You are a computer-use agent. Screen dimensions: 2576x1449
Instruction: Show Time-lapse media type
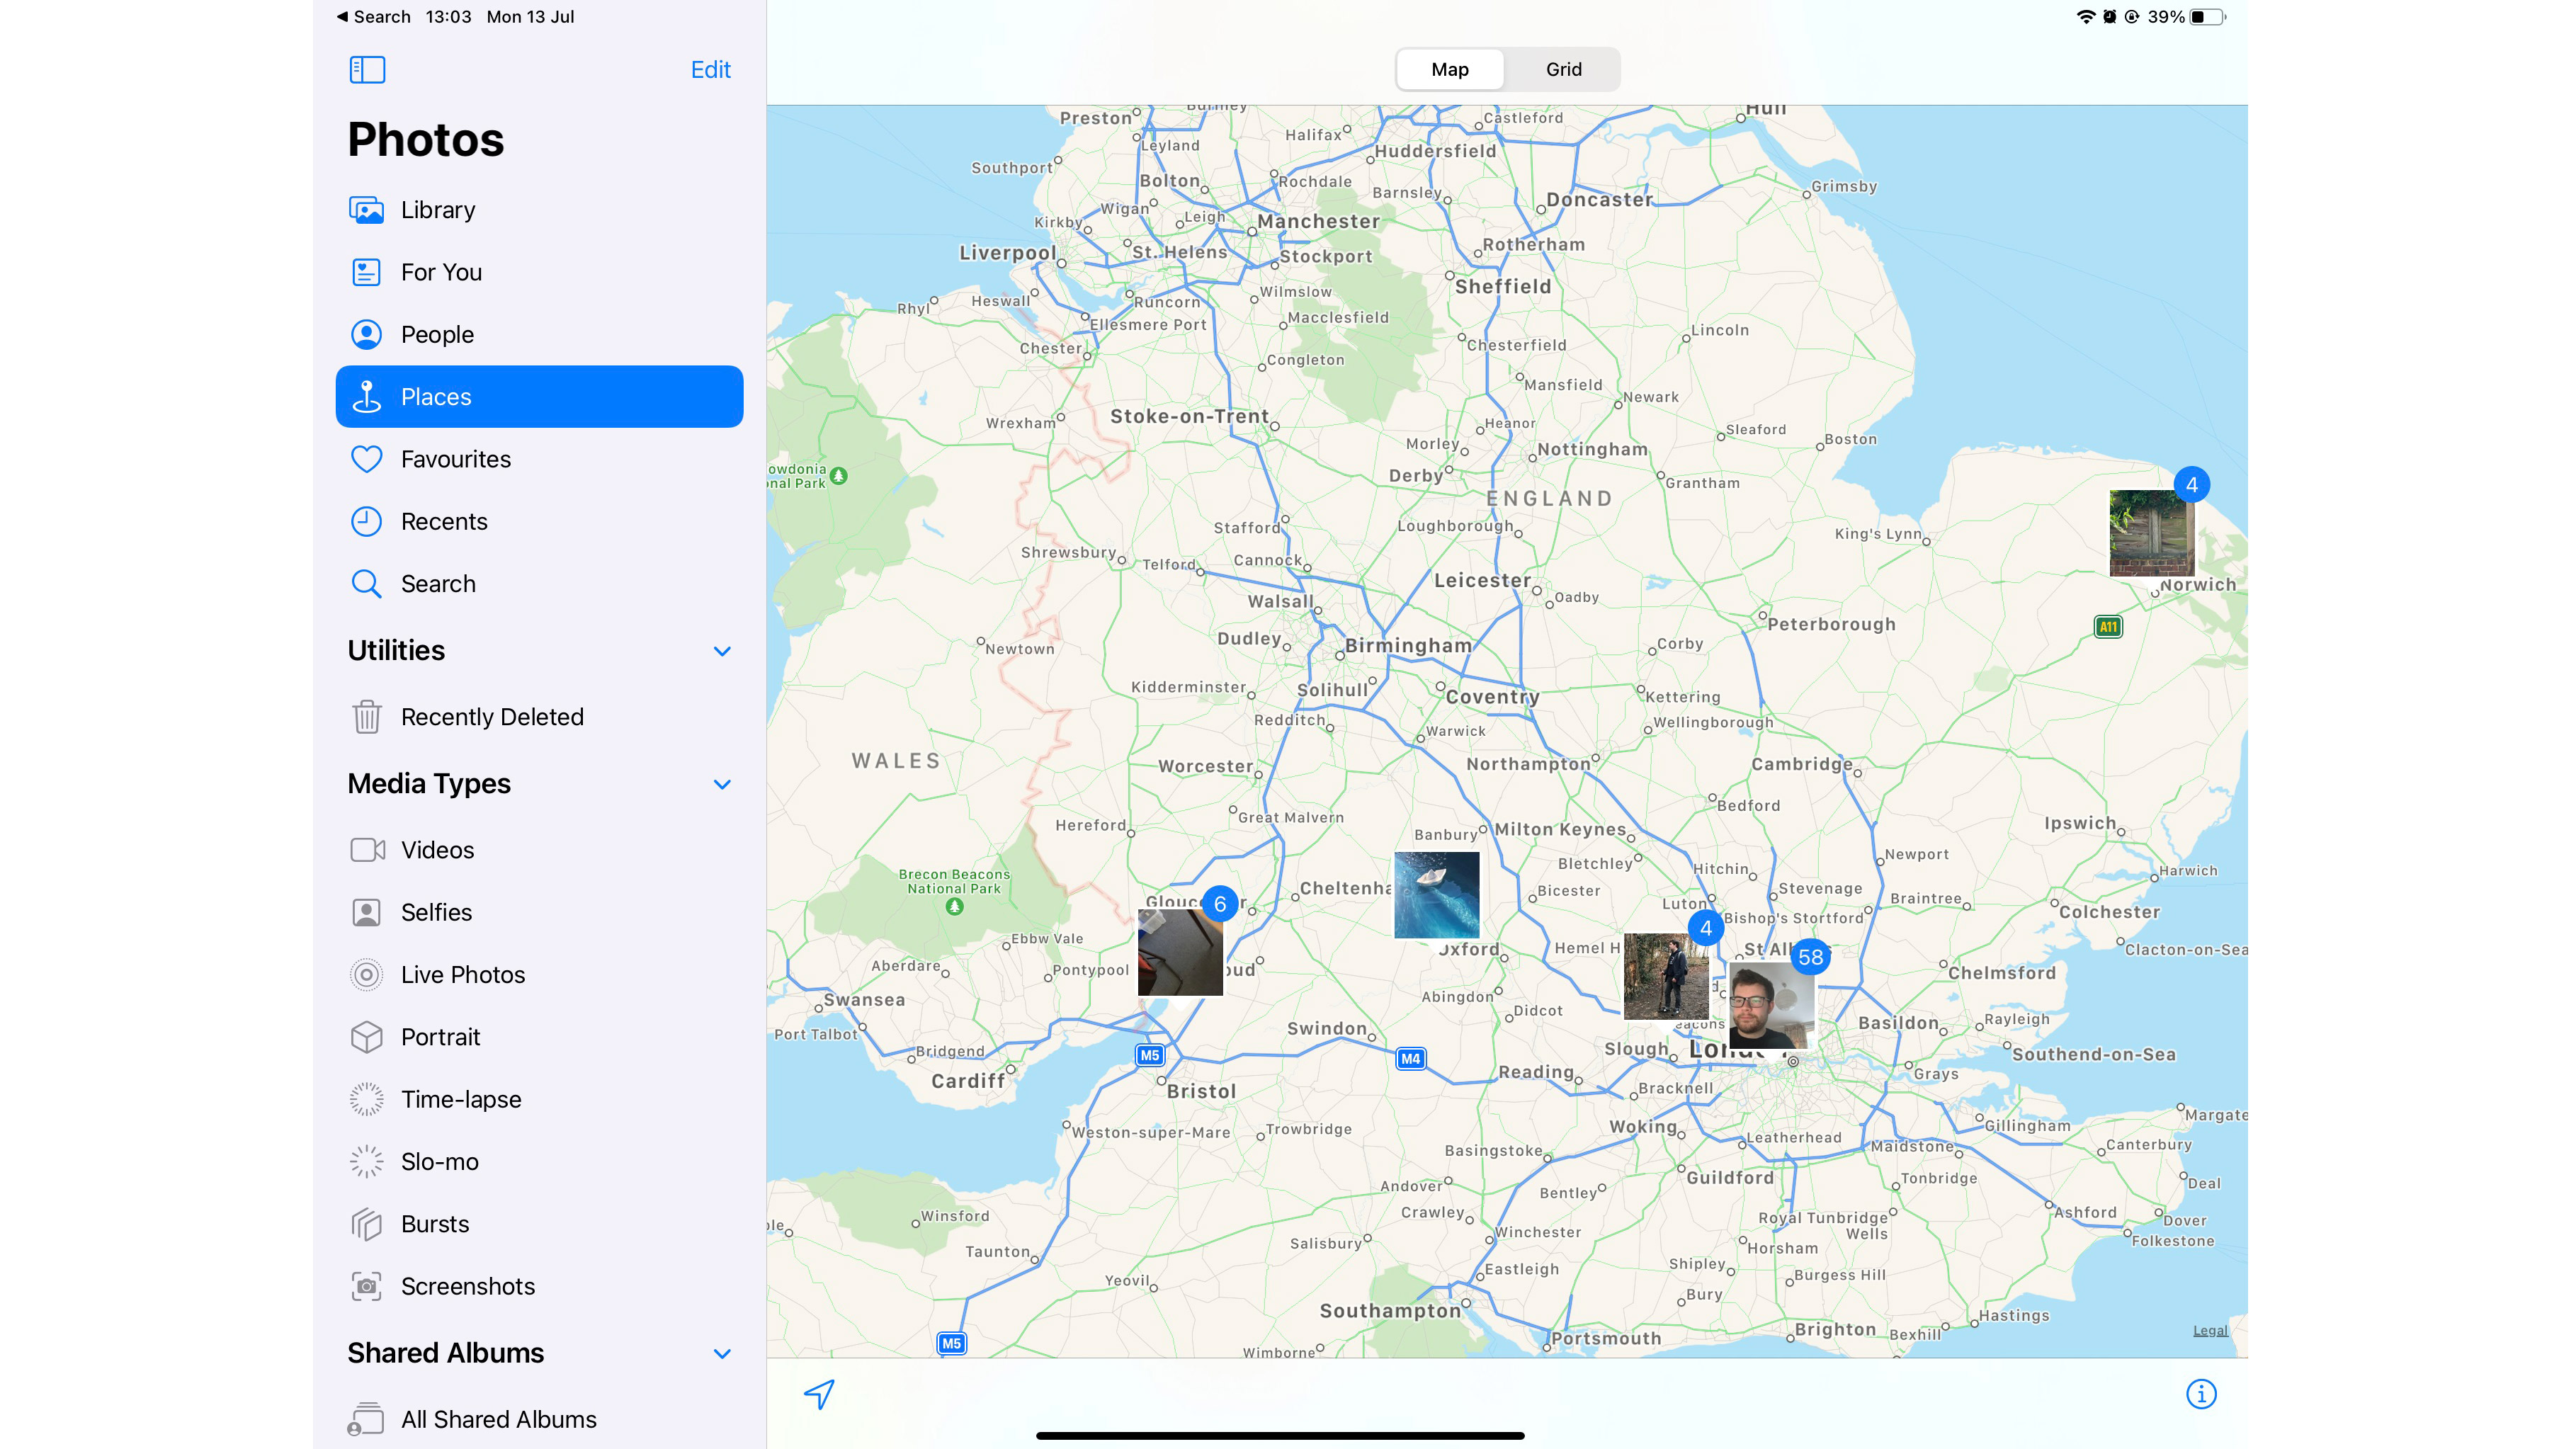pyautogui.click(x=539, y=1099)
